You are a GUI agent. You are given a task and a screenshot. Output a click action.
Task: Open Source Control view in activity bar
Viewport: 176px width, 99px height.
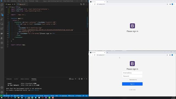[2, 14]
